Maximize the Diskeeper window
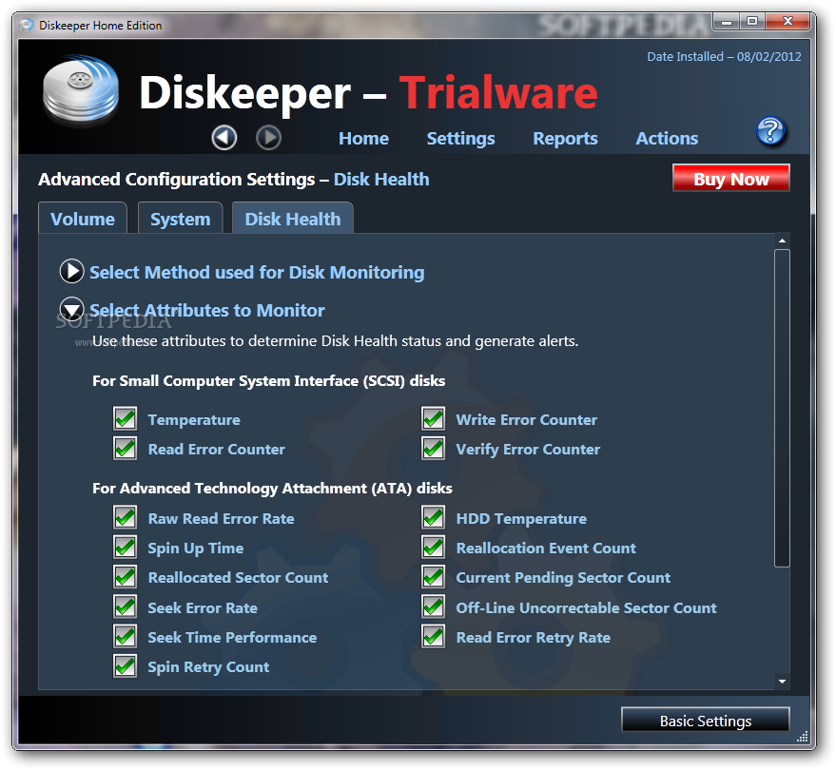This screenshot has width=836, height=770. pos(751,22)
